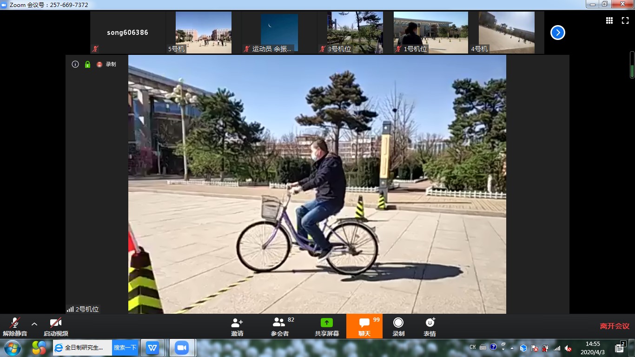The image size is (635, 357).
Task: Unmute microphone with 解除静音
Action: click(x=15, y=323)
